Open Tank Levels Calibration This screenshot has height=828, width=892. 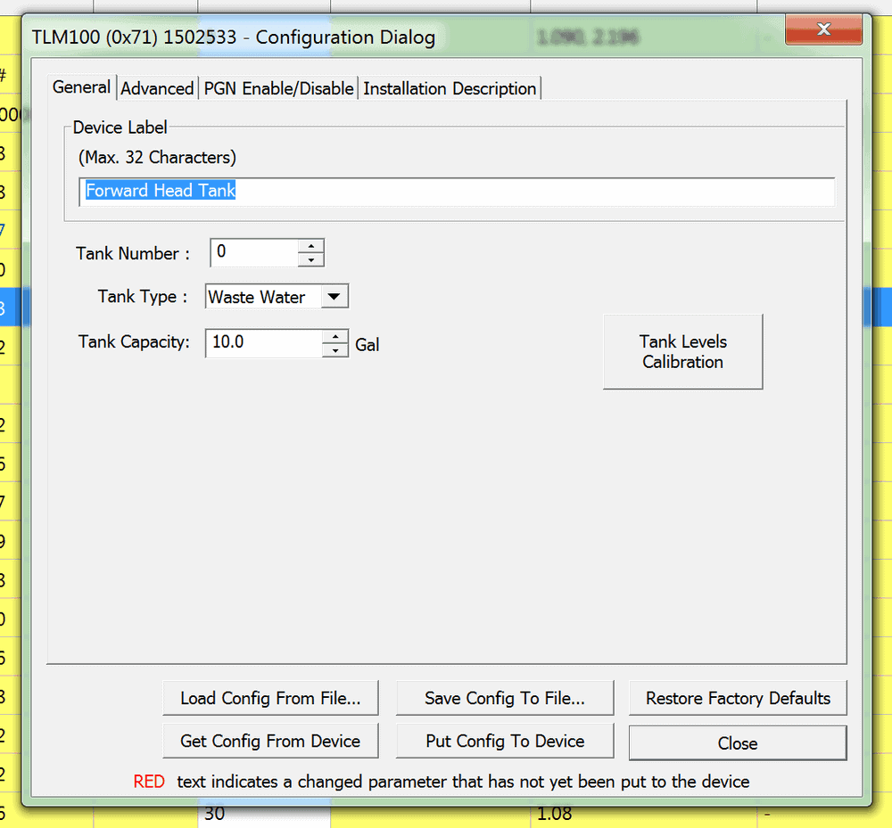(682, 351)
